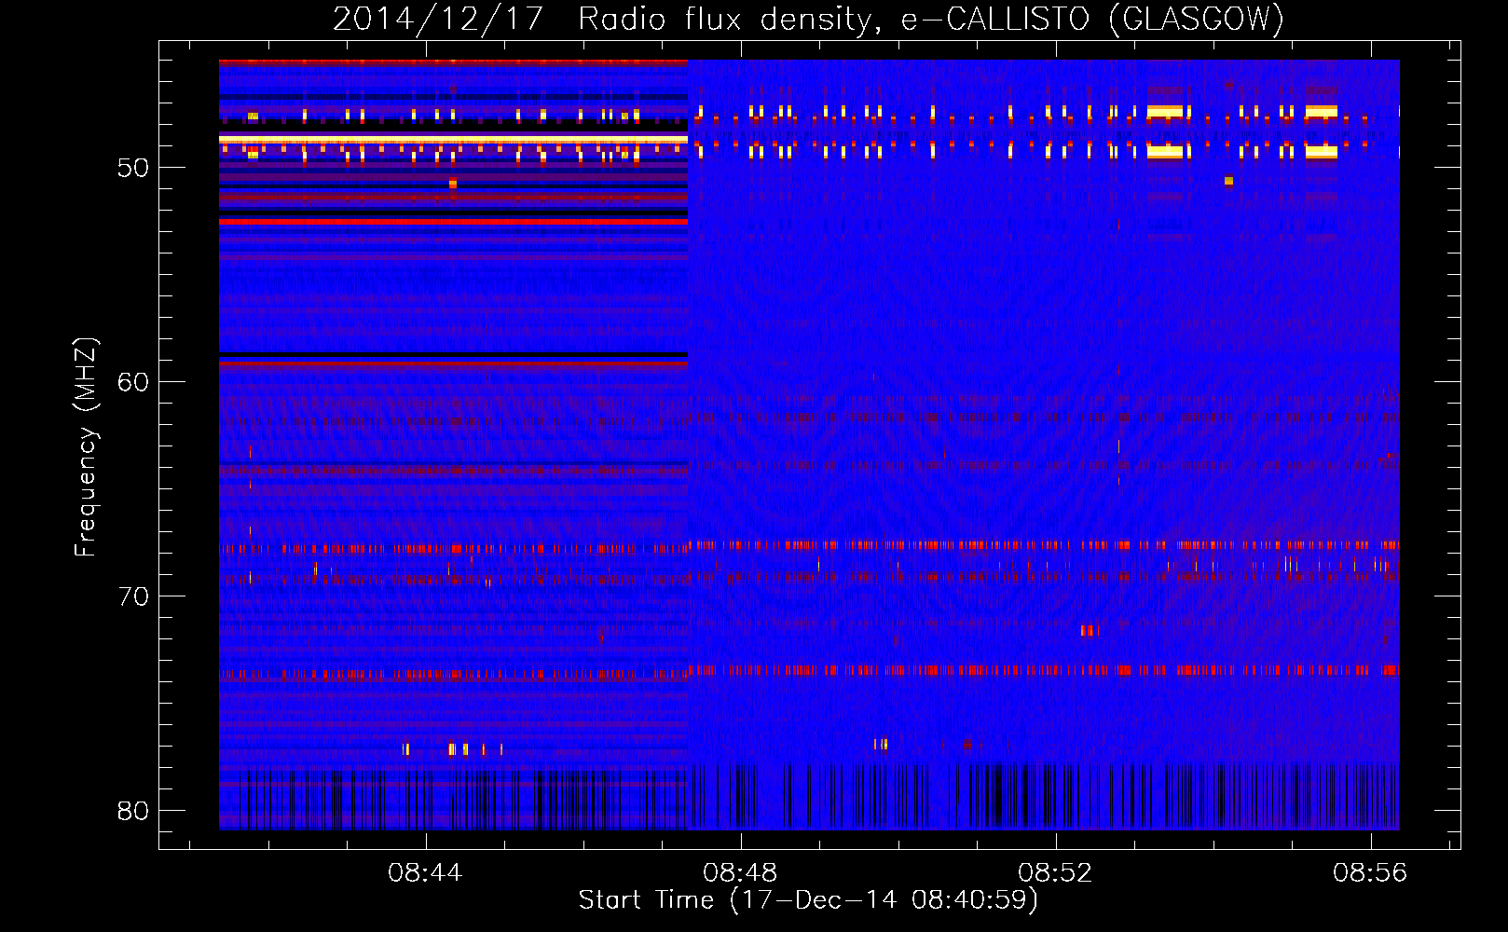Click the black band just below 59 MHz

pos(453,355)
